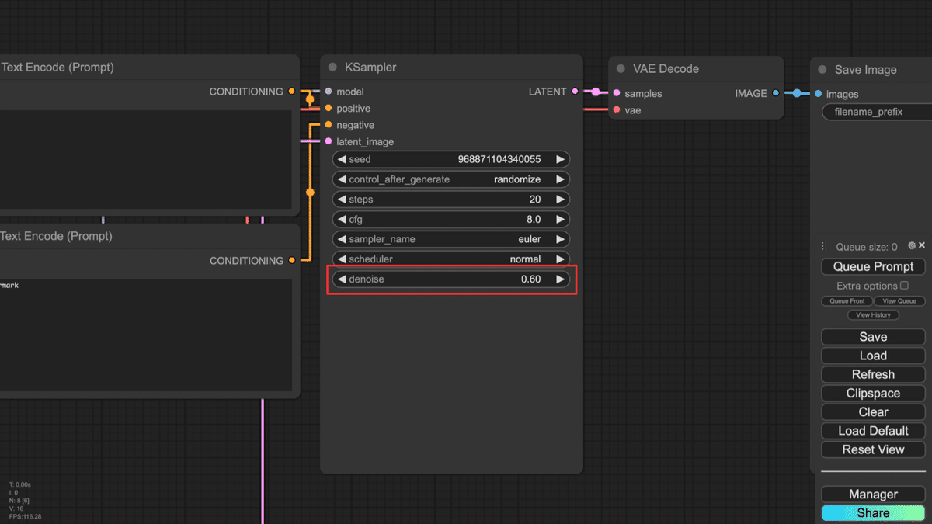Open the scheduler normal dropdown
Screen dimensions: 932x524
coord(451,259)
